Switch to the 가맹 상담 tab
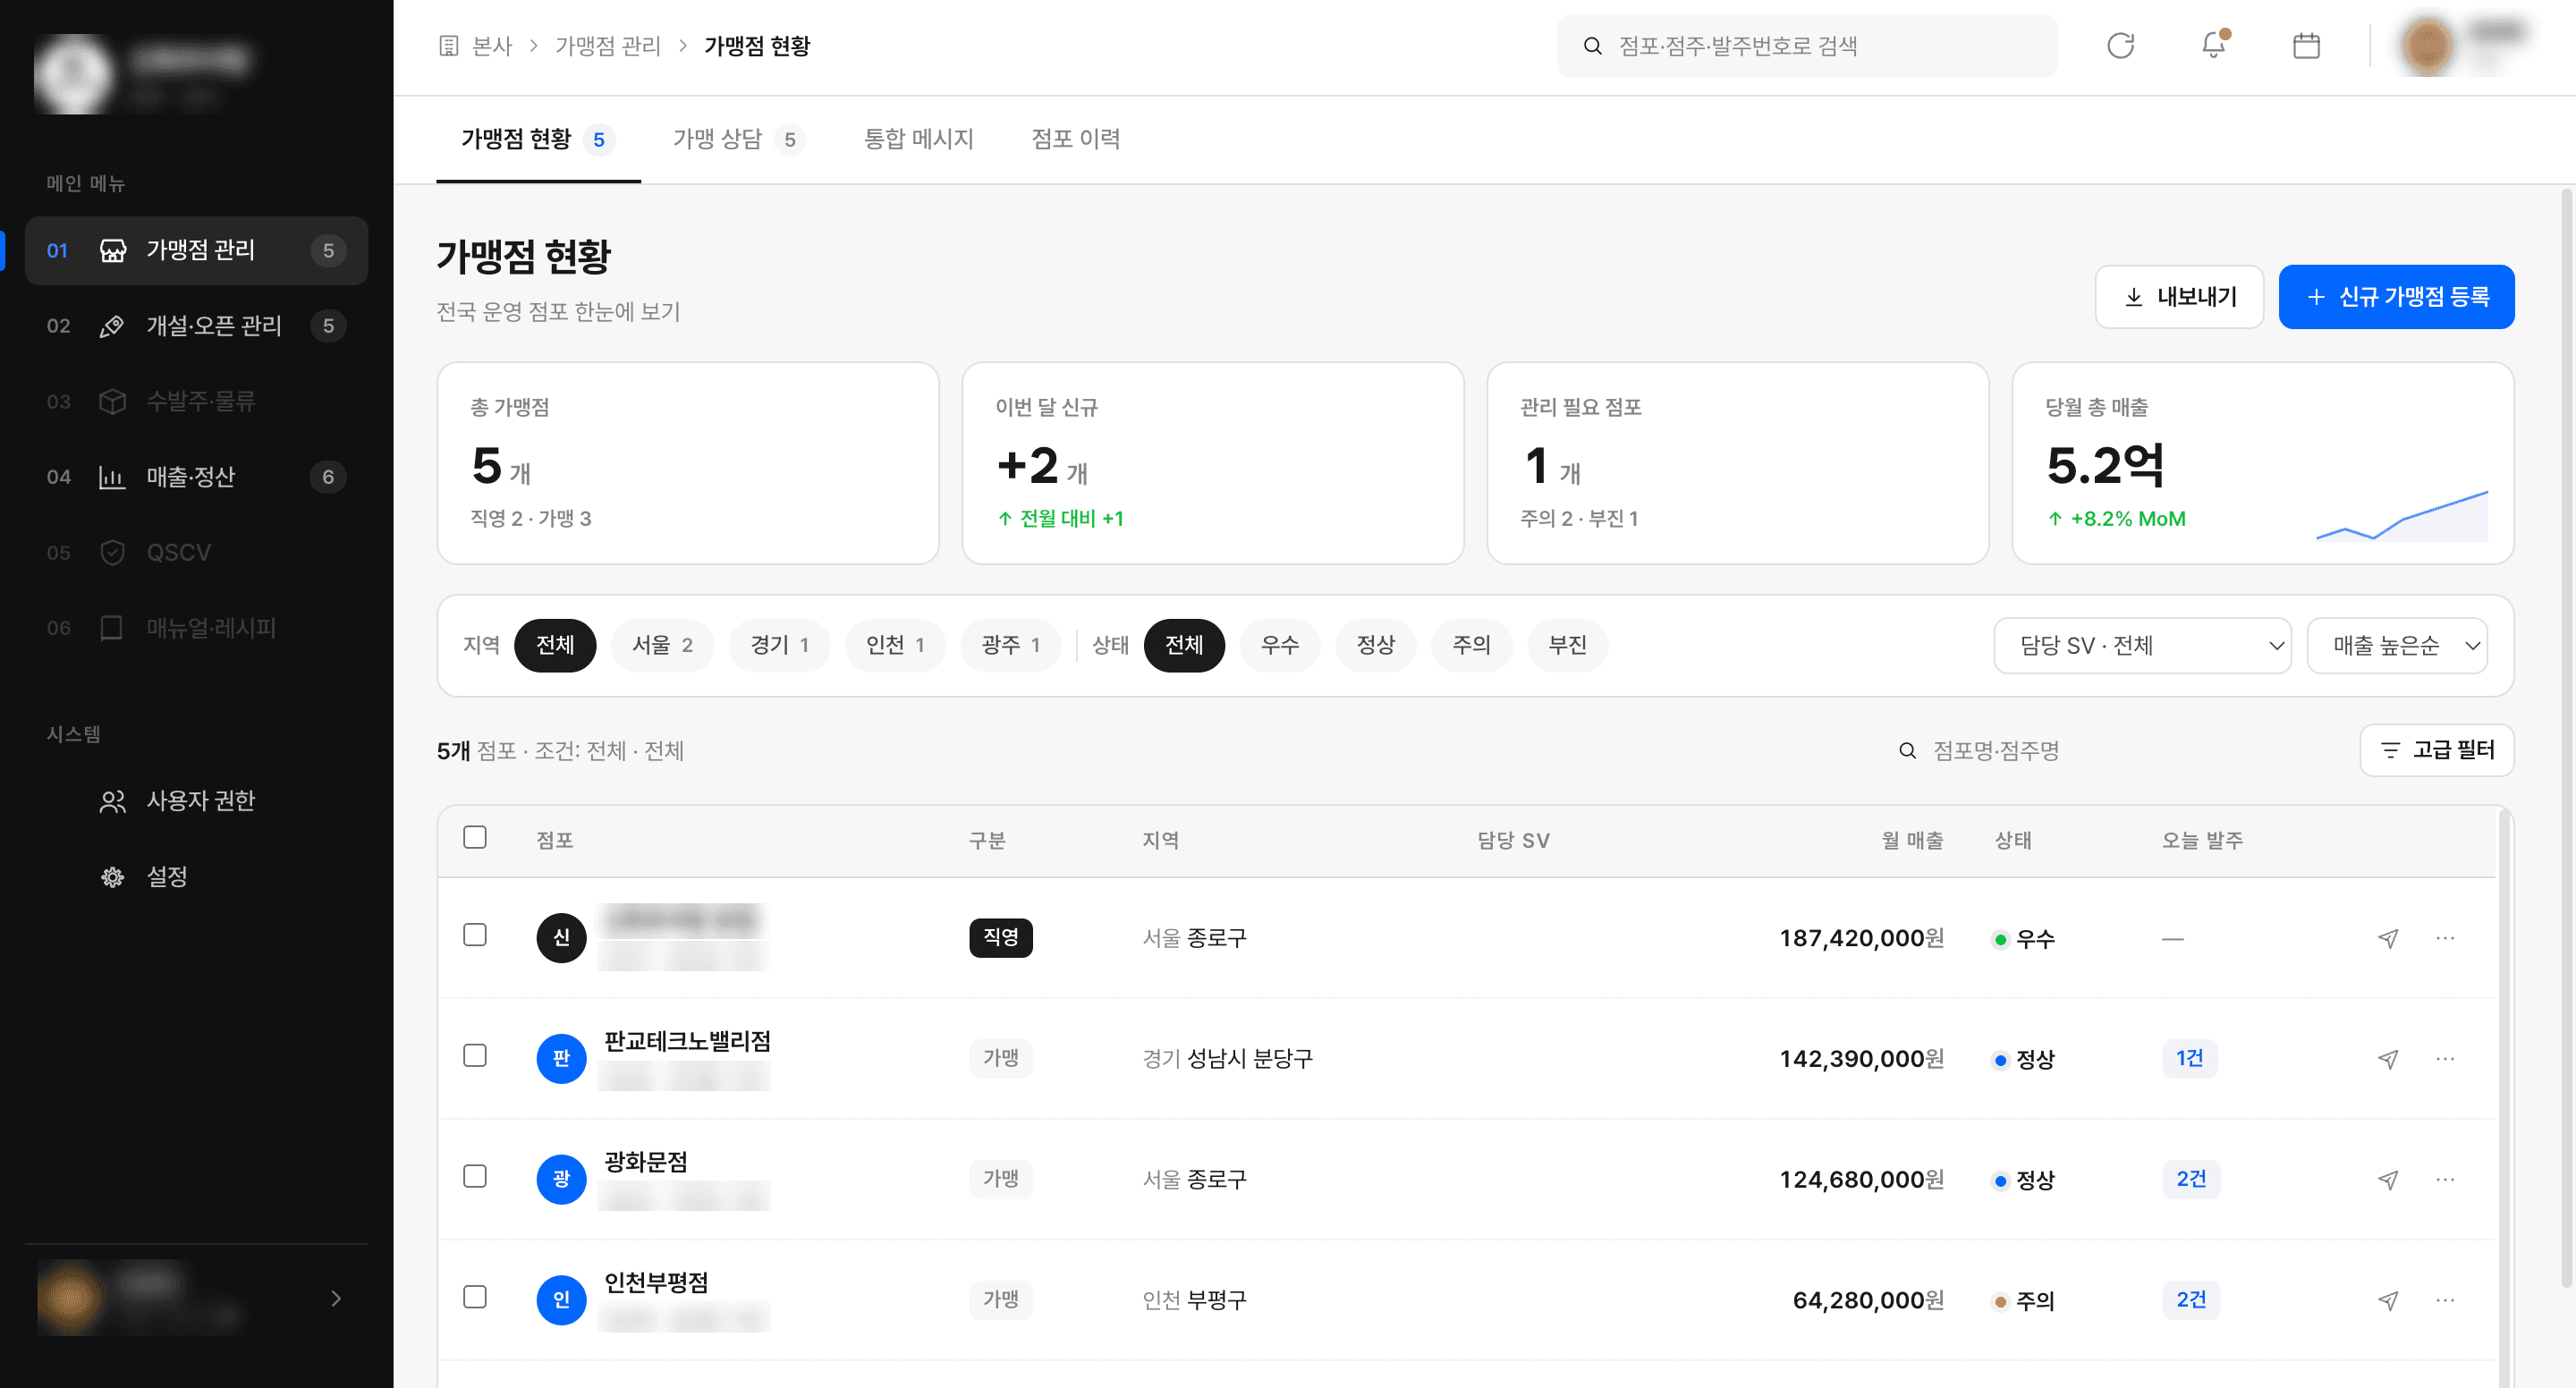Image resolution: width=2576 pixels, height=1388 pixels. point(738,139)
